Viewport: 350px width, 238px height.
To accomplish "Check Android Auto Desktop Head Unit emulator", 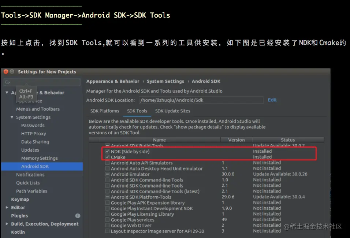I will pos(107,168).
